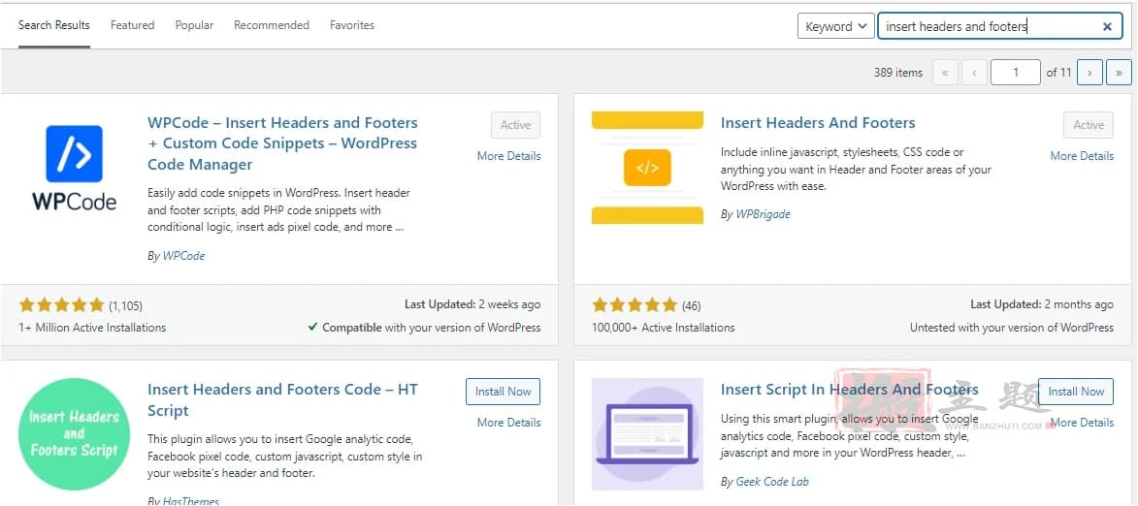Open the WPCode plugin logo thumbnail
This screenshot has height=506, width=1138.
coord(74,168)
